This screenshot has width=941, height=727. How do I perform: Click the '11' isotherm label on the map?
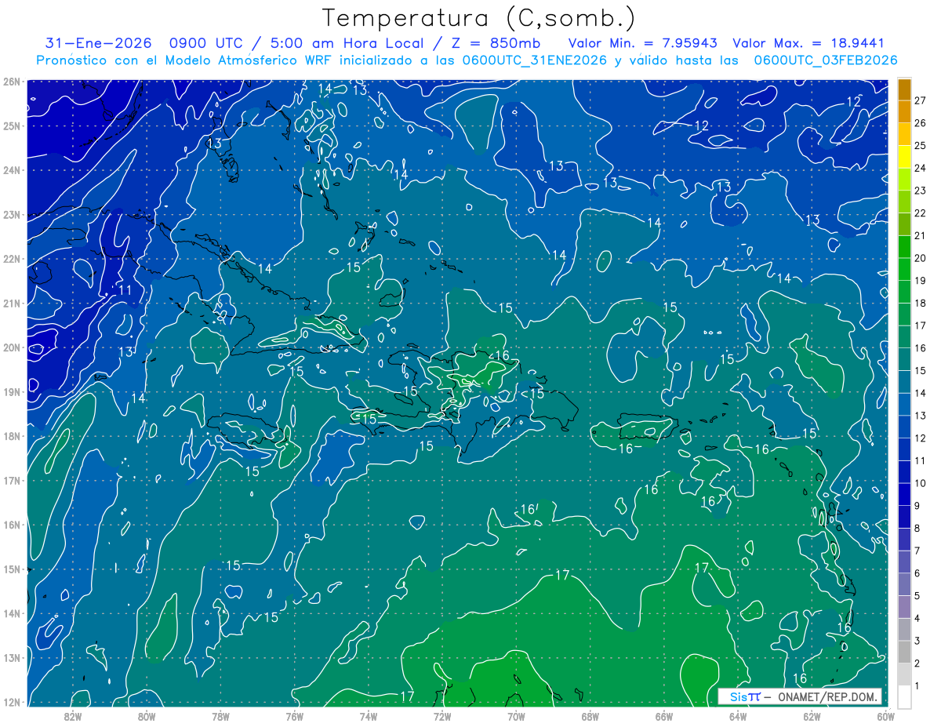[125, 291]
